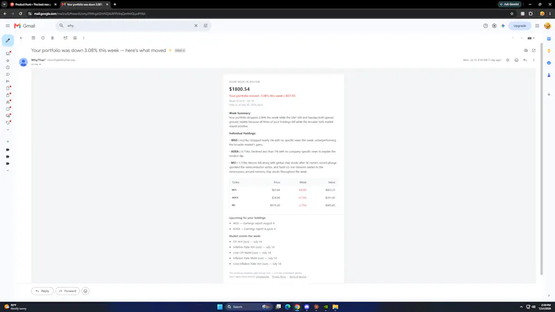
Task: Open Chrome extensions puzzle icon
Action: coord(531,13)
